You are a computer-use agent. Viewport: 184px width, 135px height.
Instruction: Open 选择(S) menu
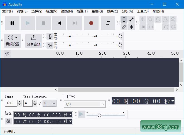(x=37, y=11)
